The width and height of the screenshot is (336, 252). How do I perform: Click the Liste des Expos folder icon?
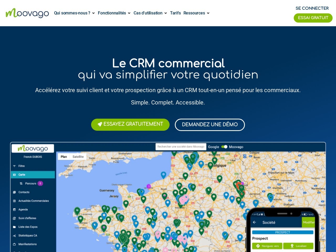[x=14, y=227]
